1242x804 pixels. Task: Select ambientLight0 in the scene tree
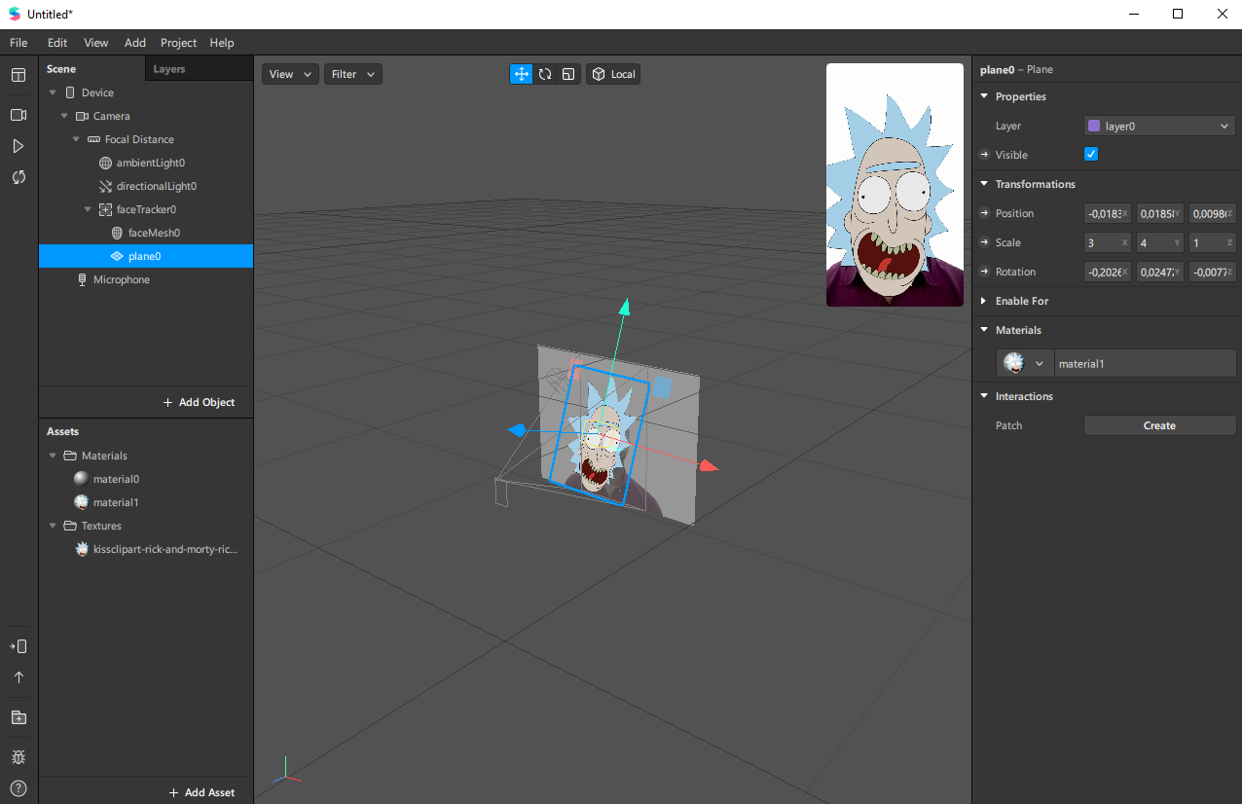(x=146, y=163)
